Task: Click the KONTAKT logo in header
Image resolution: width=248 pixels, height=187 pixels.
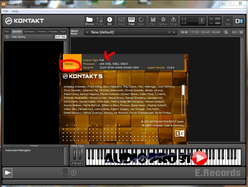Action: click(25, 21)
